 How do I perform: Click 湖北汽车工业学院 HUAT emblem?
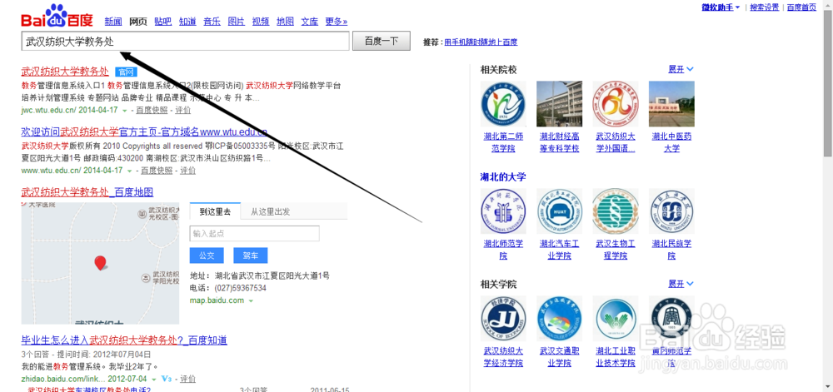(560, 211)
